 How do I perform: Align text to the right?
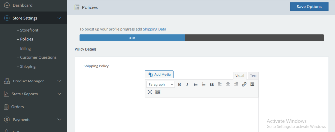pos(236,84)
